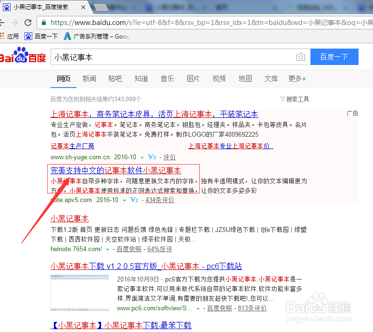Viewport: 373px width, 332px height.
Task: Expand dropdown arrow next to note.apv5.com
Action: (124, 201)
